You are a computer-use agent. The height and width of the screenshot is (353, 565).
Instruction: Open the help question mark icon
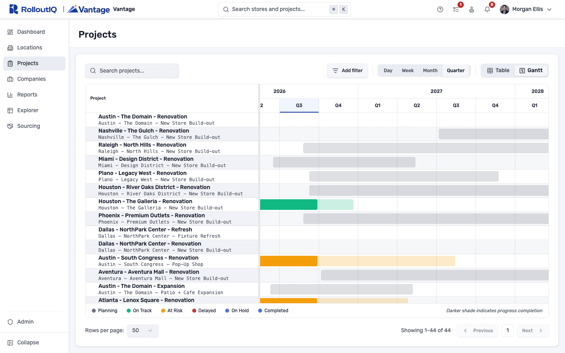pyautogui.click(x=440, y=9)
